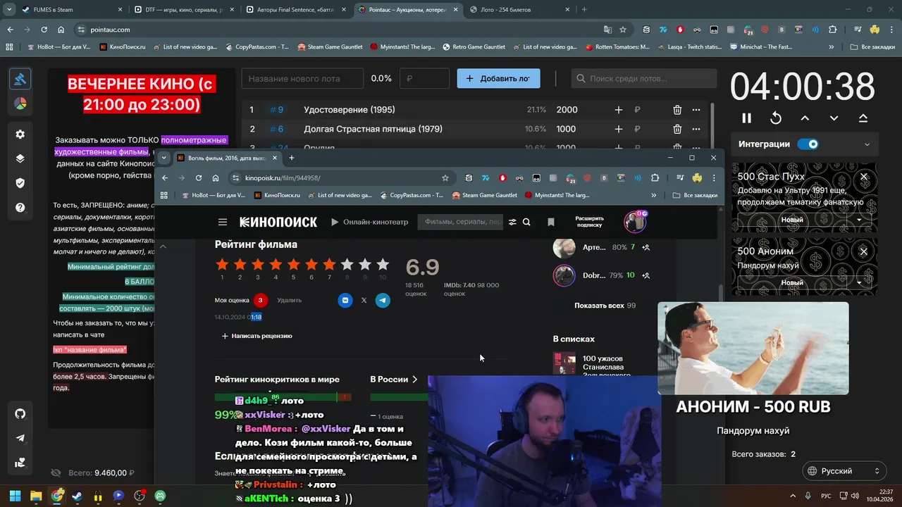
Task: Click the underlined up arrow timer control
Action: pos(863,118)
